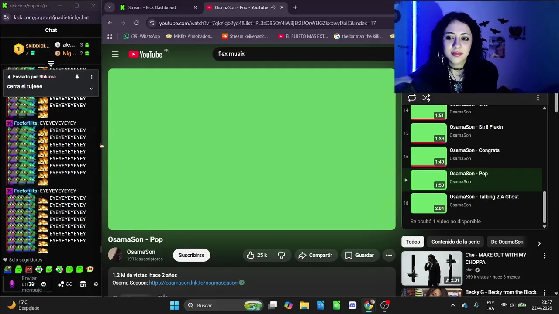Viewport: 559px width, 314px height.
Task: Subscribe to OsamaSon with the Suscribirse button
Action: [191, 255]
